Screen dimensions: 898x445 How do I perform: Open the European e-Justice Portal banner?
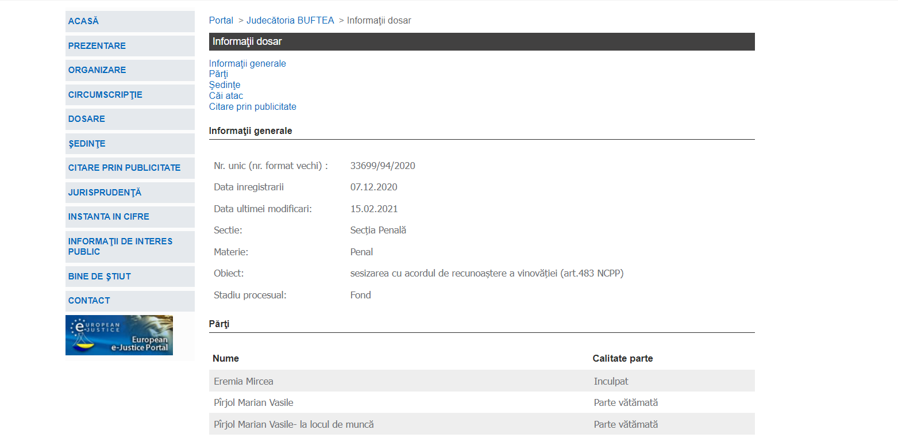coord(119,335)
